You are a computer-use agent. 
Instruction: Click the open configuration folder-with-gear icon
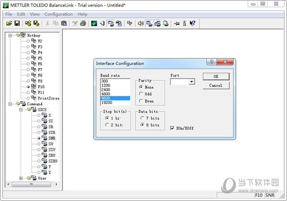coord(28,23)
